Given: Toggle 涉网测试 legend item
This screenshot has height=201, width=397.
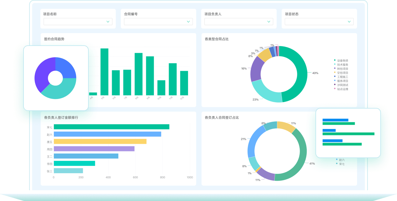Looking at the screenshot, I should tap(341, 85).
